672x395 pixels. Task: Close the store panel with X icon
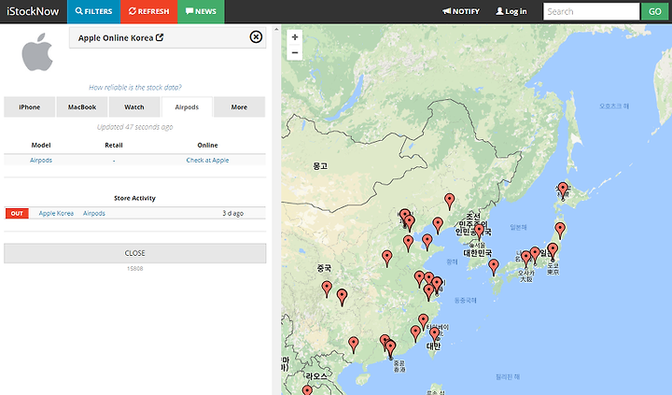[256, 36]
